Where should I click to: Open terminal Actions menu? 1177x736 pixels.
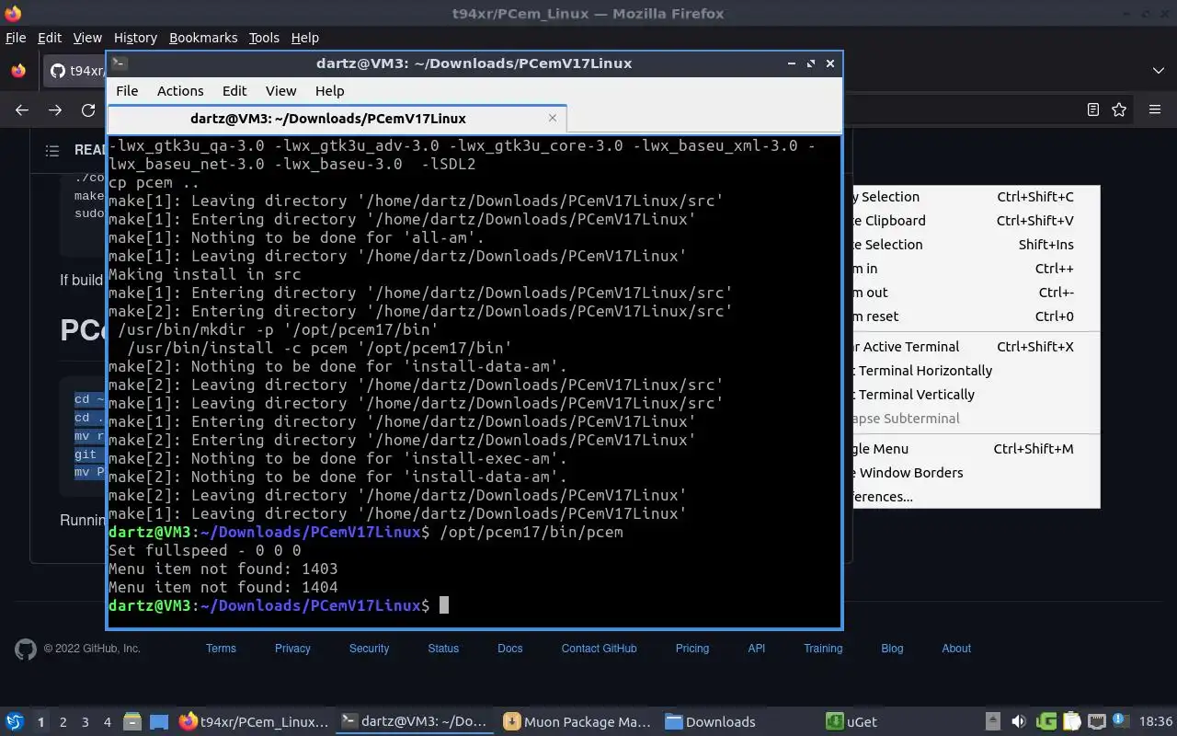180,91
